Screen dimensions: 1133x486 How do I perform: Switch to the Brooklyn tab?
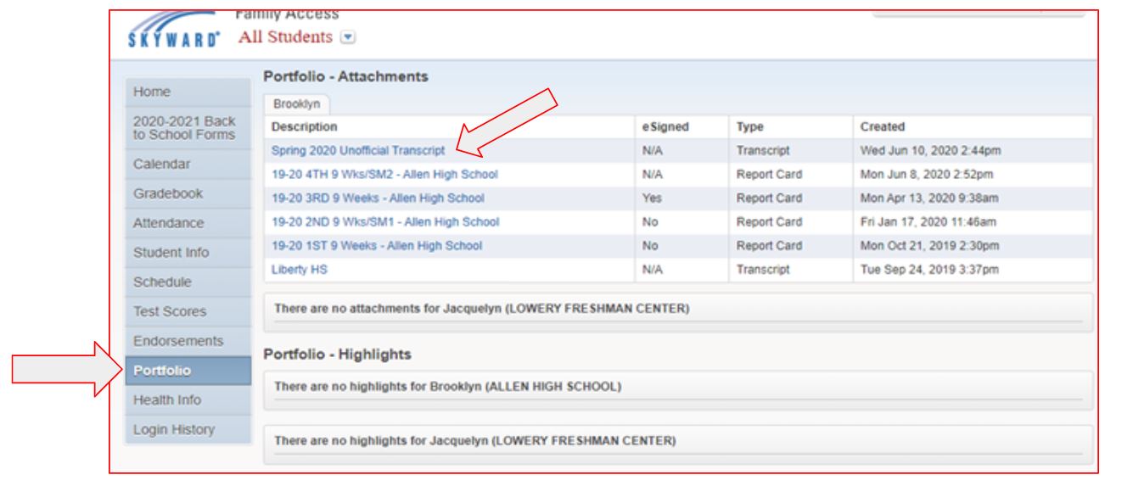295,103
